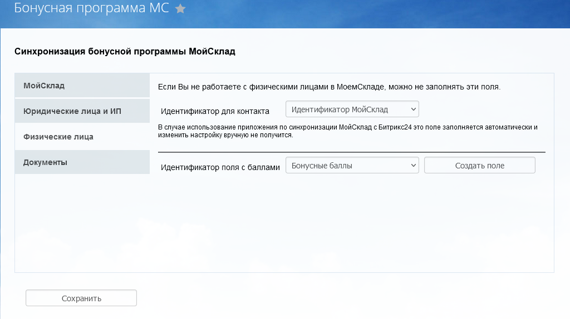
Task: Click the chevron on Бонусные баллы select
Action: (412, 165)
